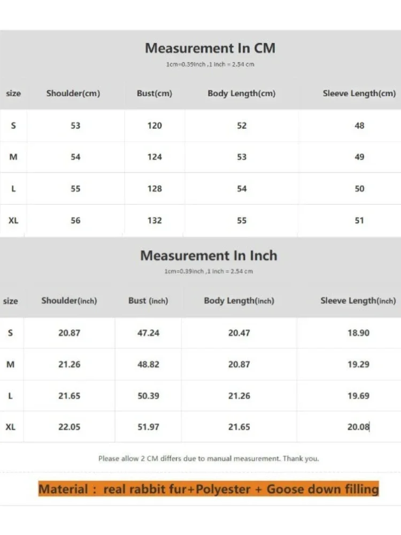Viewport: 401px width, 535px height.
Task: Click the Bust (inch) column header
Action: [148, 301]
